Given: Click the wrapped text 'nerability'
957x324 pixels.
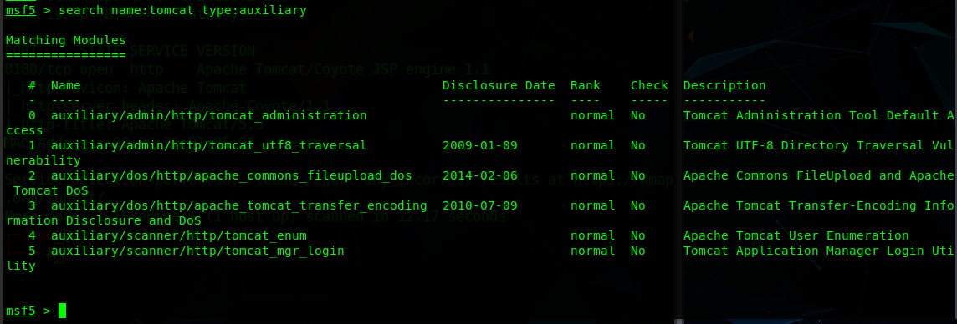Looking at the screenshot, I should coord(43,161).
